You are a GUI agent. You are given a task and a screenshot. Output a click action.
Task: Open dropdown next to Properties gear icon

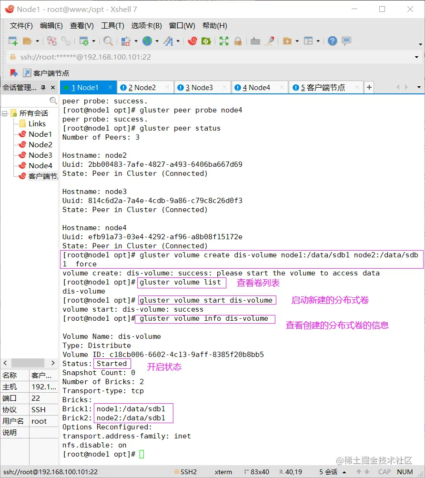(x=93, y=41)
